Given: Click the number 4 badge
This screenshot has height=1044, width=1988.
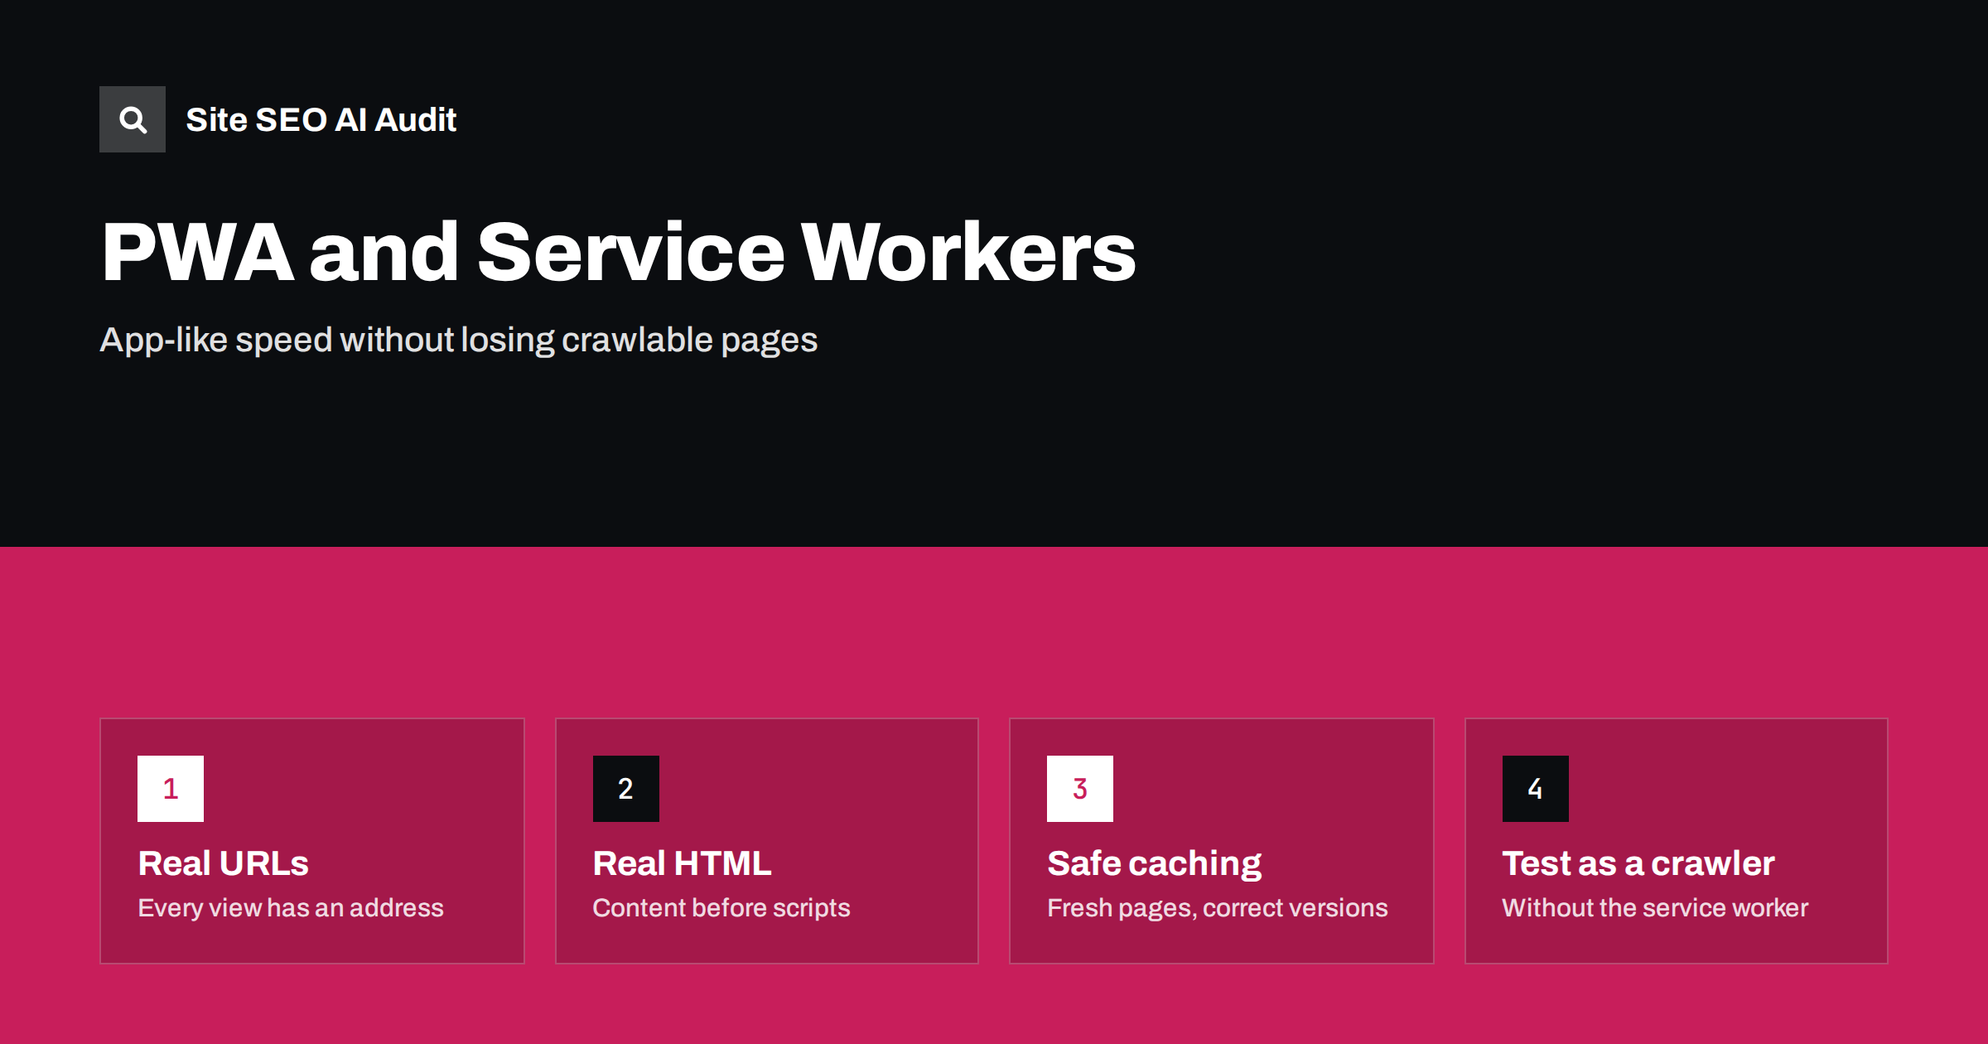Looking at the screenshot, I should click(x=1536, y=789).
